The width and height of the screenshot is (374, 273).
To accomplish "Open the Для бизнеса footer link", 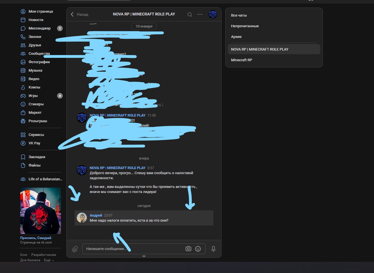I will click(x=30, y=260).
